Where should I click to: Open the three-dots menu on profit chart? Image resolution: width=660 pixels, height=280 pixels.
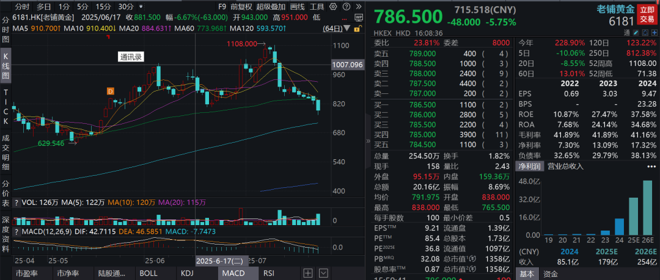point(651,166)
